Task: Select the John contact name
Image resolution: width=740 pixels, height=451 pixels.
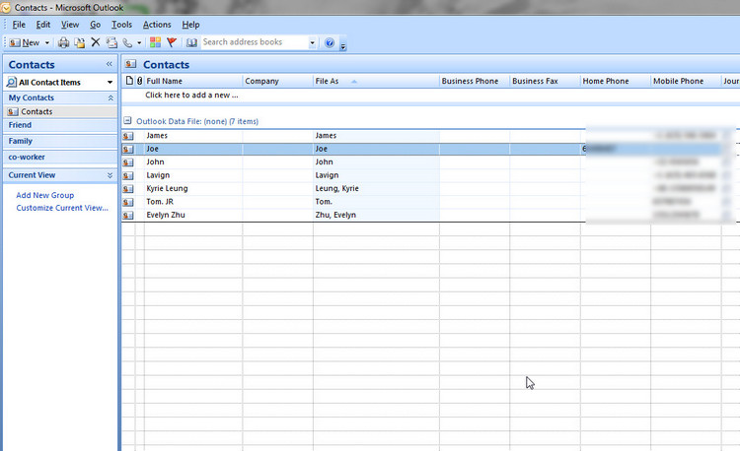Action: (x=155, y=161)
